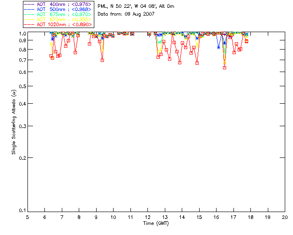Click the y-axis tick label 1.0
Image resolution: width=293 pixels, height=235 pixels.
click(22, 34)
